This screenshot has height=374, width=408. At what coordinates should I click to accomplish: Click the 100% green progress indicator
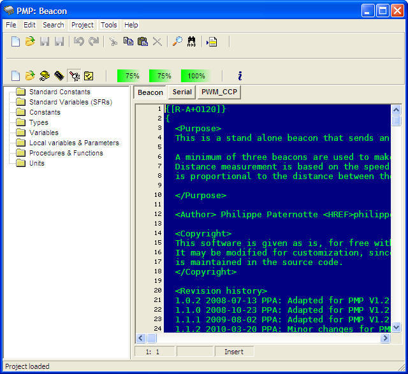(196, 76)
